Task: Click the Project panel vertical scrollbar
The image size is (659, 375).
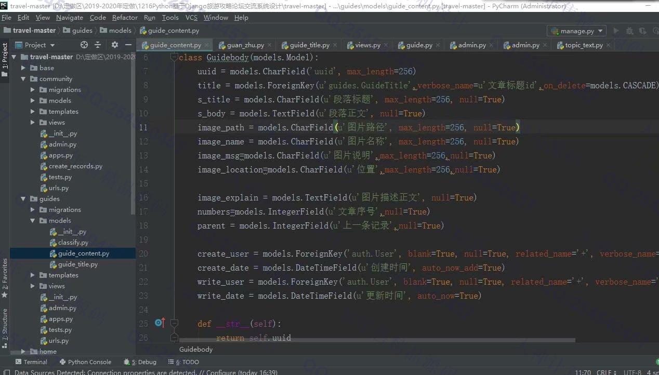Action: (x=134, y=132)
